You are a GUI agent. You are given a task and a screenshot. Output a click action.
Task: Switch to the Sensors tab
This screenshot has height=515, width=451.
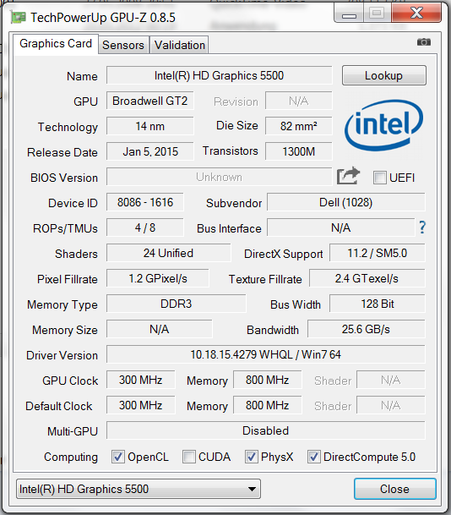point(123,45)
